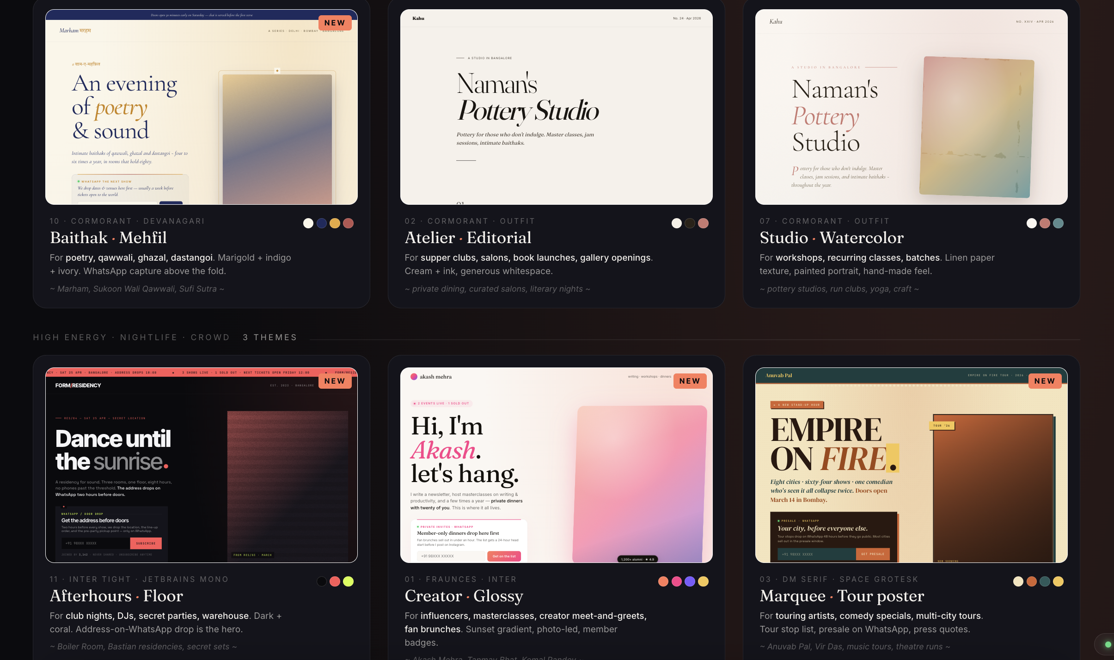Image resolution: width=1114 pixels, height=660 pixels.
Task: Click the phone number field in Afterhours preview
Action: point(95,543)
